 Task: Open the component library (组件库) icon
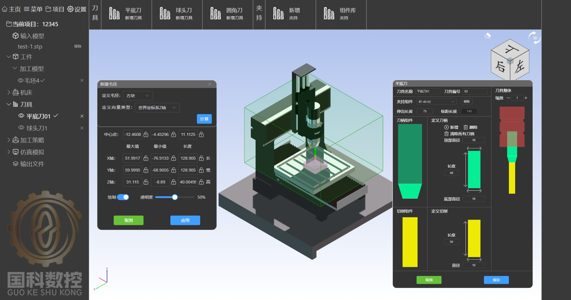coord(329,14)
